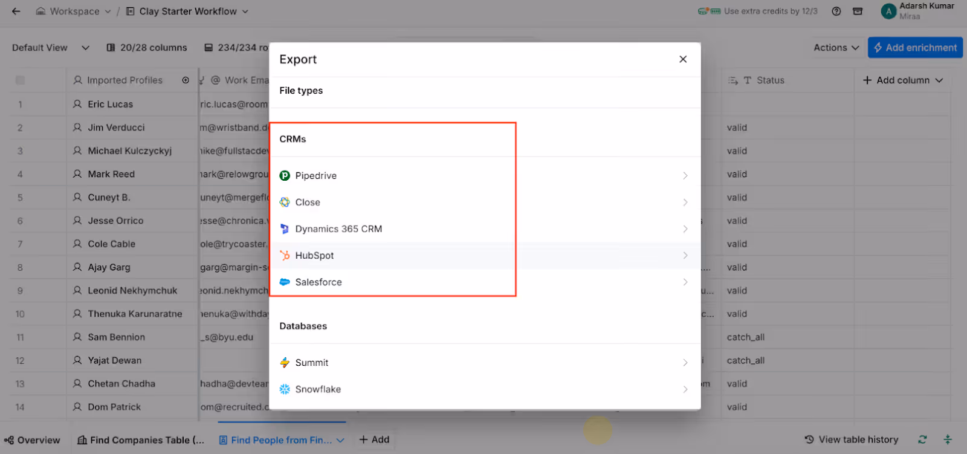
Task: Expand Dynamics 365 CRM chevron arrow
Action: point(685,229)
